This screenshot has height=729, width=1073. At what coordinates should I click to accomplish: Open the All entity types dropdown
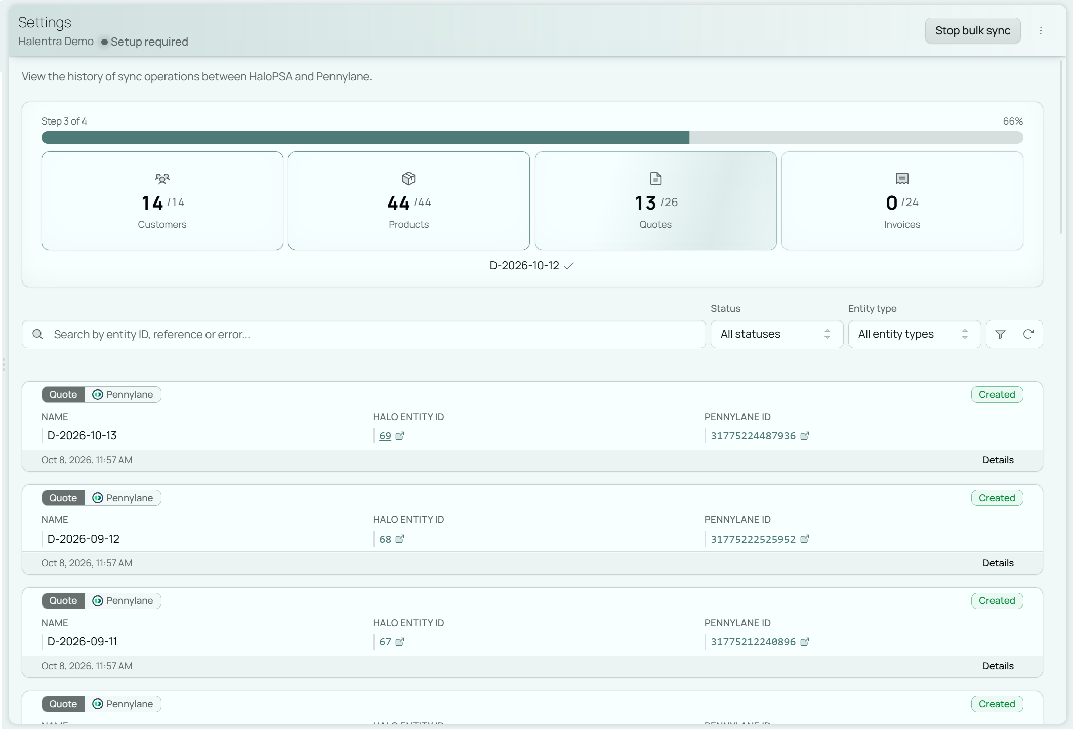(x=914, y=334)
